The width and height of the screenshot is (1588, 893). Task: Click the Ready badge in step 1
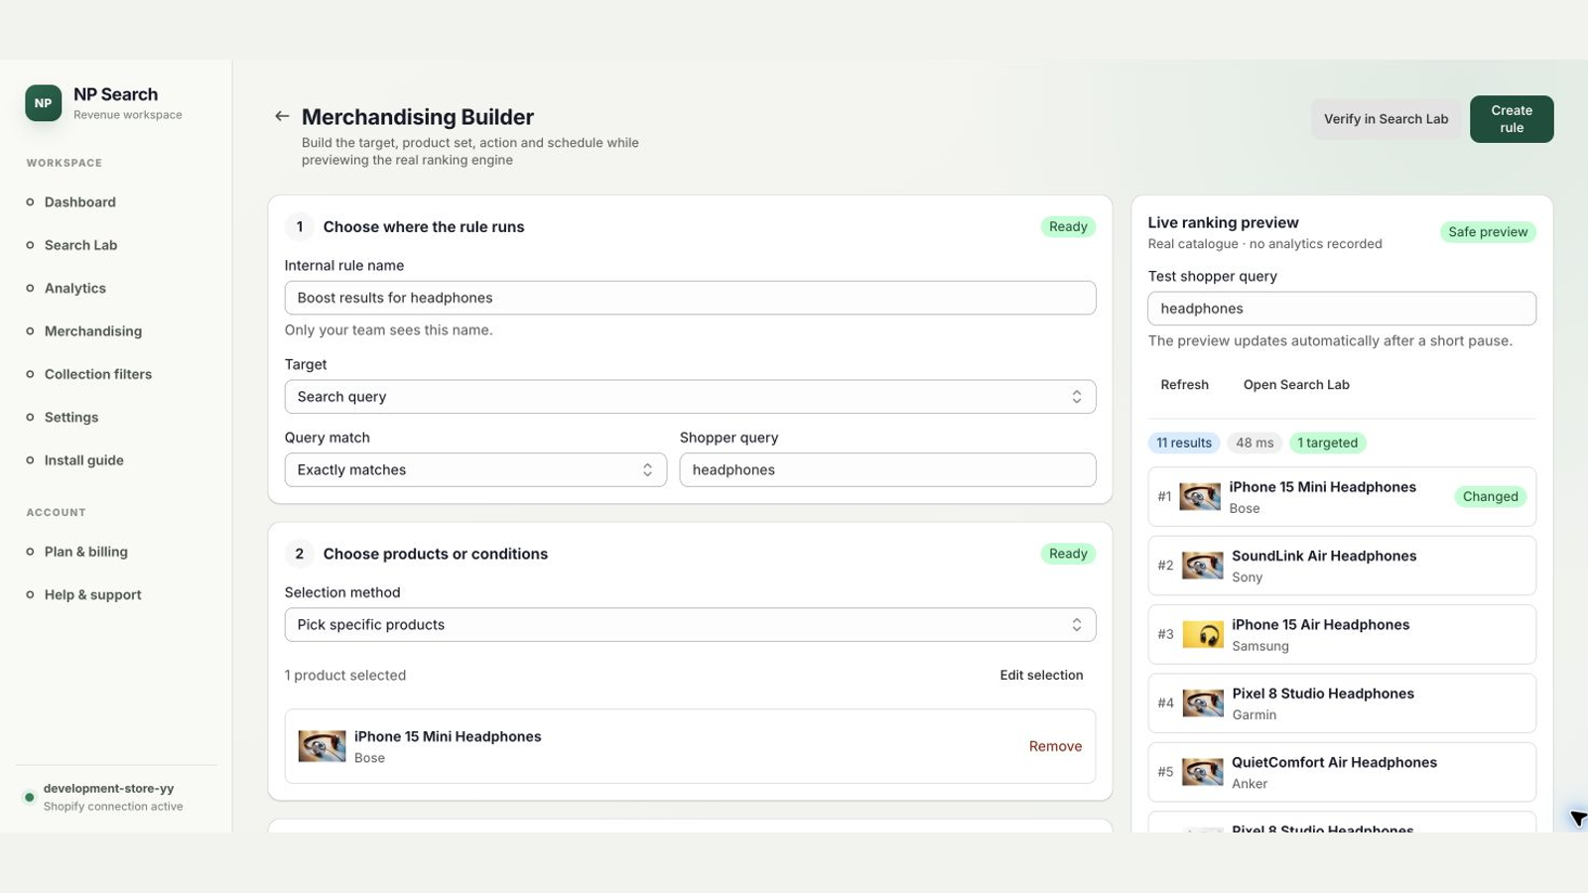tap(1068, 227)
